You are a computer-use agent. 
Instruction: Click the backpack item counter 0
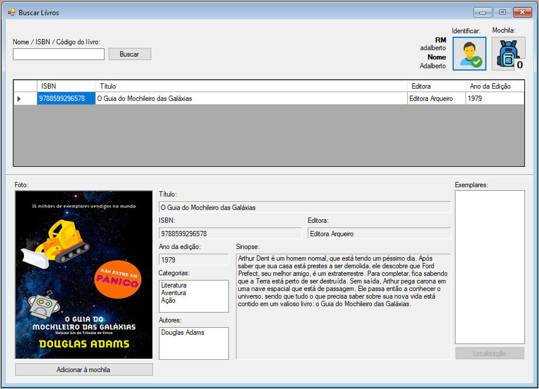click(520, 65)
